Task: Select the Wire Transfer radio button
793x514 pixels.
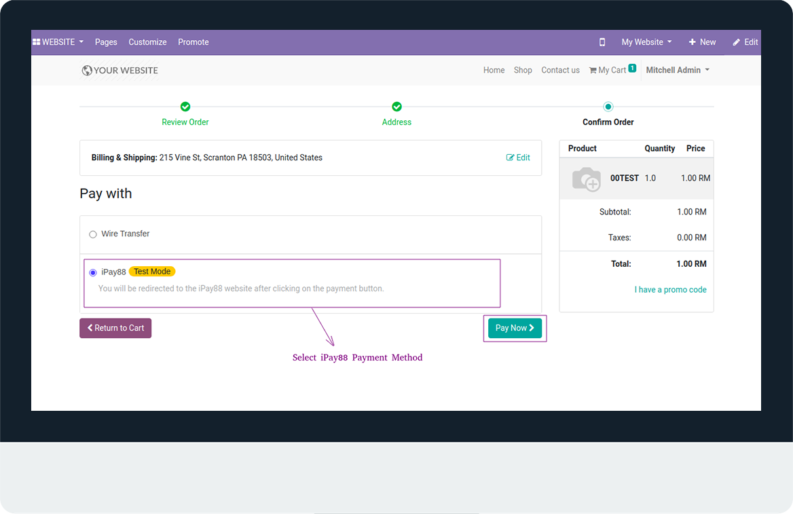Action: (x=93, y=234)
